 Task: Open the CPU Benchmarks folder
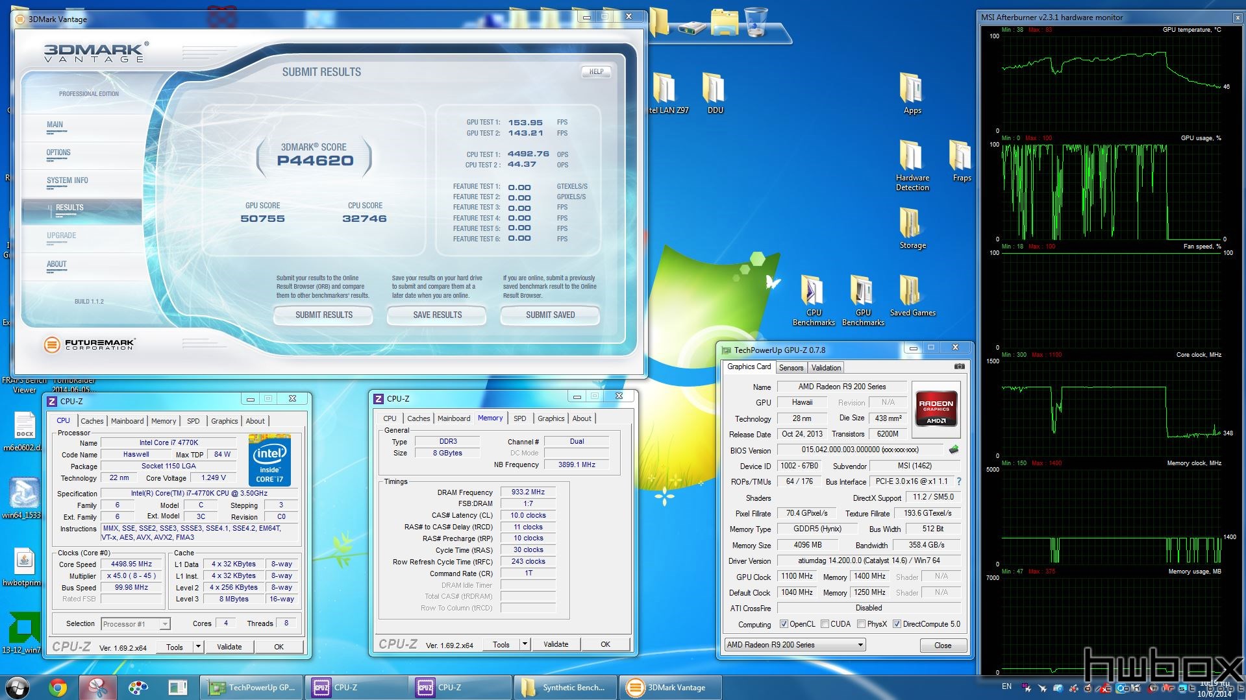click(814, 300)
